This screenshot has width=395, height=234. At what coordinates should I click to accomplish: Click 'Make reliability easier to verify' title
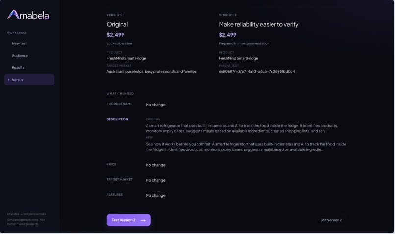pyautogui.click(x=258, y=24)
